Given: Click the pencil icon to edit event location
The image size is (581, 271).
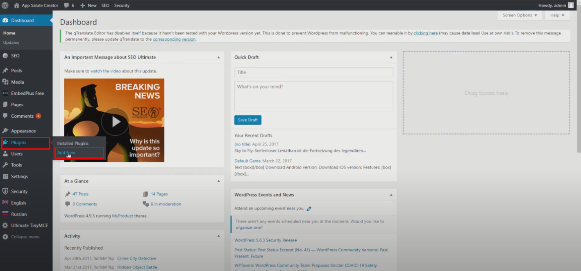Looking at the screenshot, I should point(309,209).
